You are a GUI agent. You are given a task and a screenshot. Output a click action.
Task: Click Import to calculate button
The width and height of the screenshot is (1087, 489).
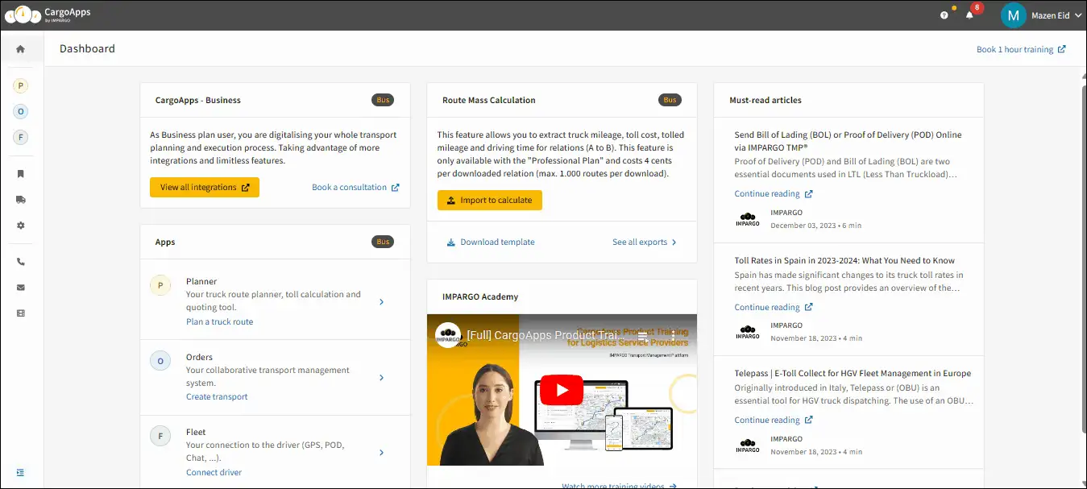pyautogui.click(x=490, y=200)
